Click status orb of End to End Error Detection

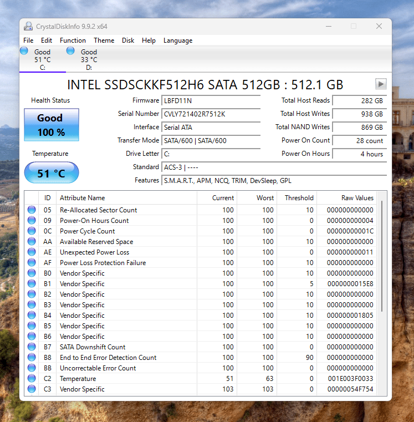click(x=32, y=357)
